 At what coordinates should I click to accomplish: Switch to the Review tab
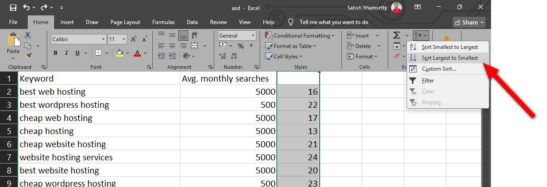218,22
